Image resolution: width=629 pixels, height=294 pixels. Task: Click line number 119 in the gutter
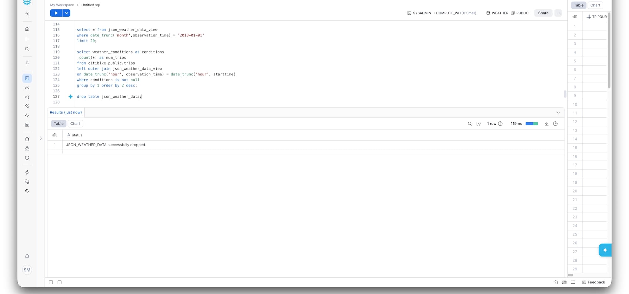click(x=56, y=52)
